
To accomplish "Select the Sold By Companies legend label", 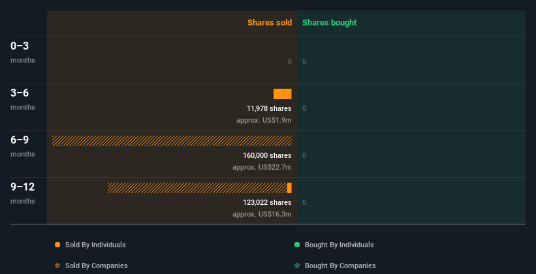I will [97, 266].
